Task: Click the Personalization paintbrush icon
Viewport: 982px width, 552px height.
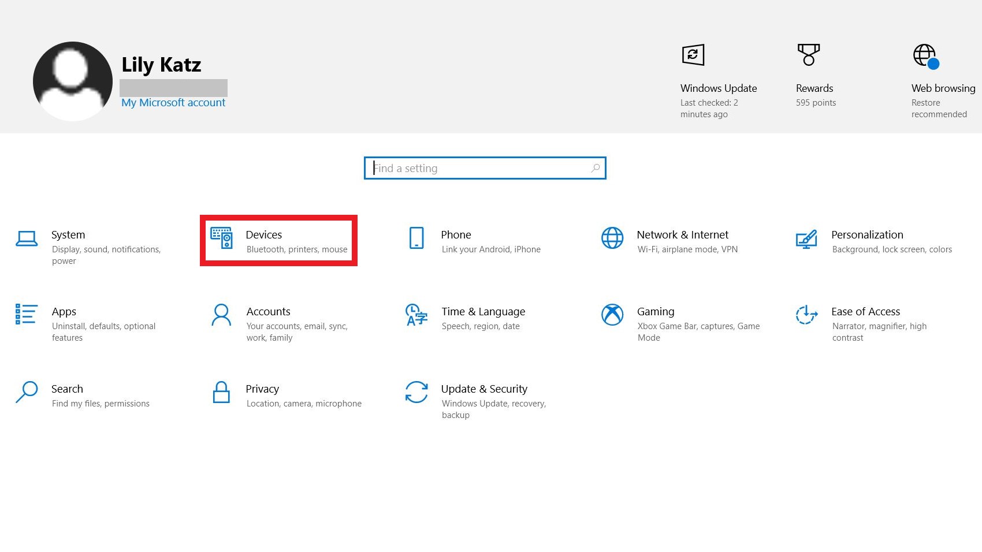Action: [806, 238]
